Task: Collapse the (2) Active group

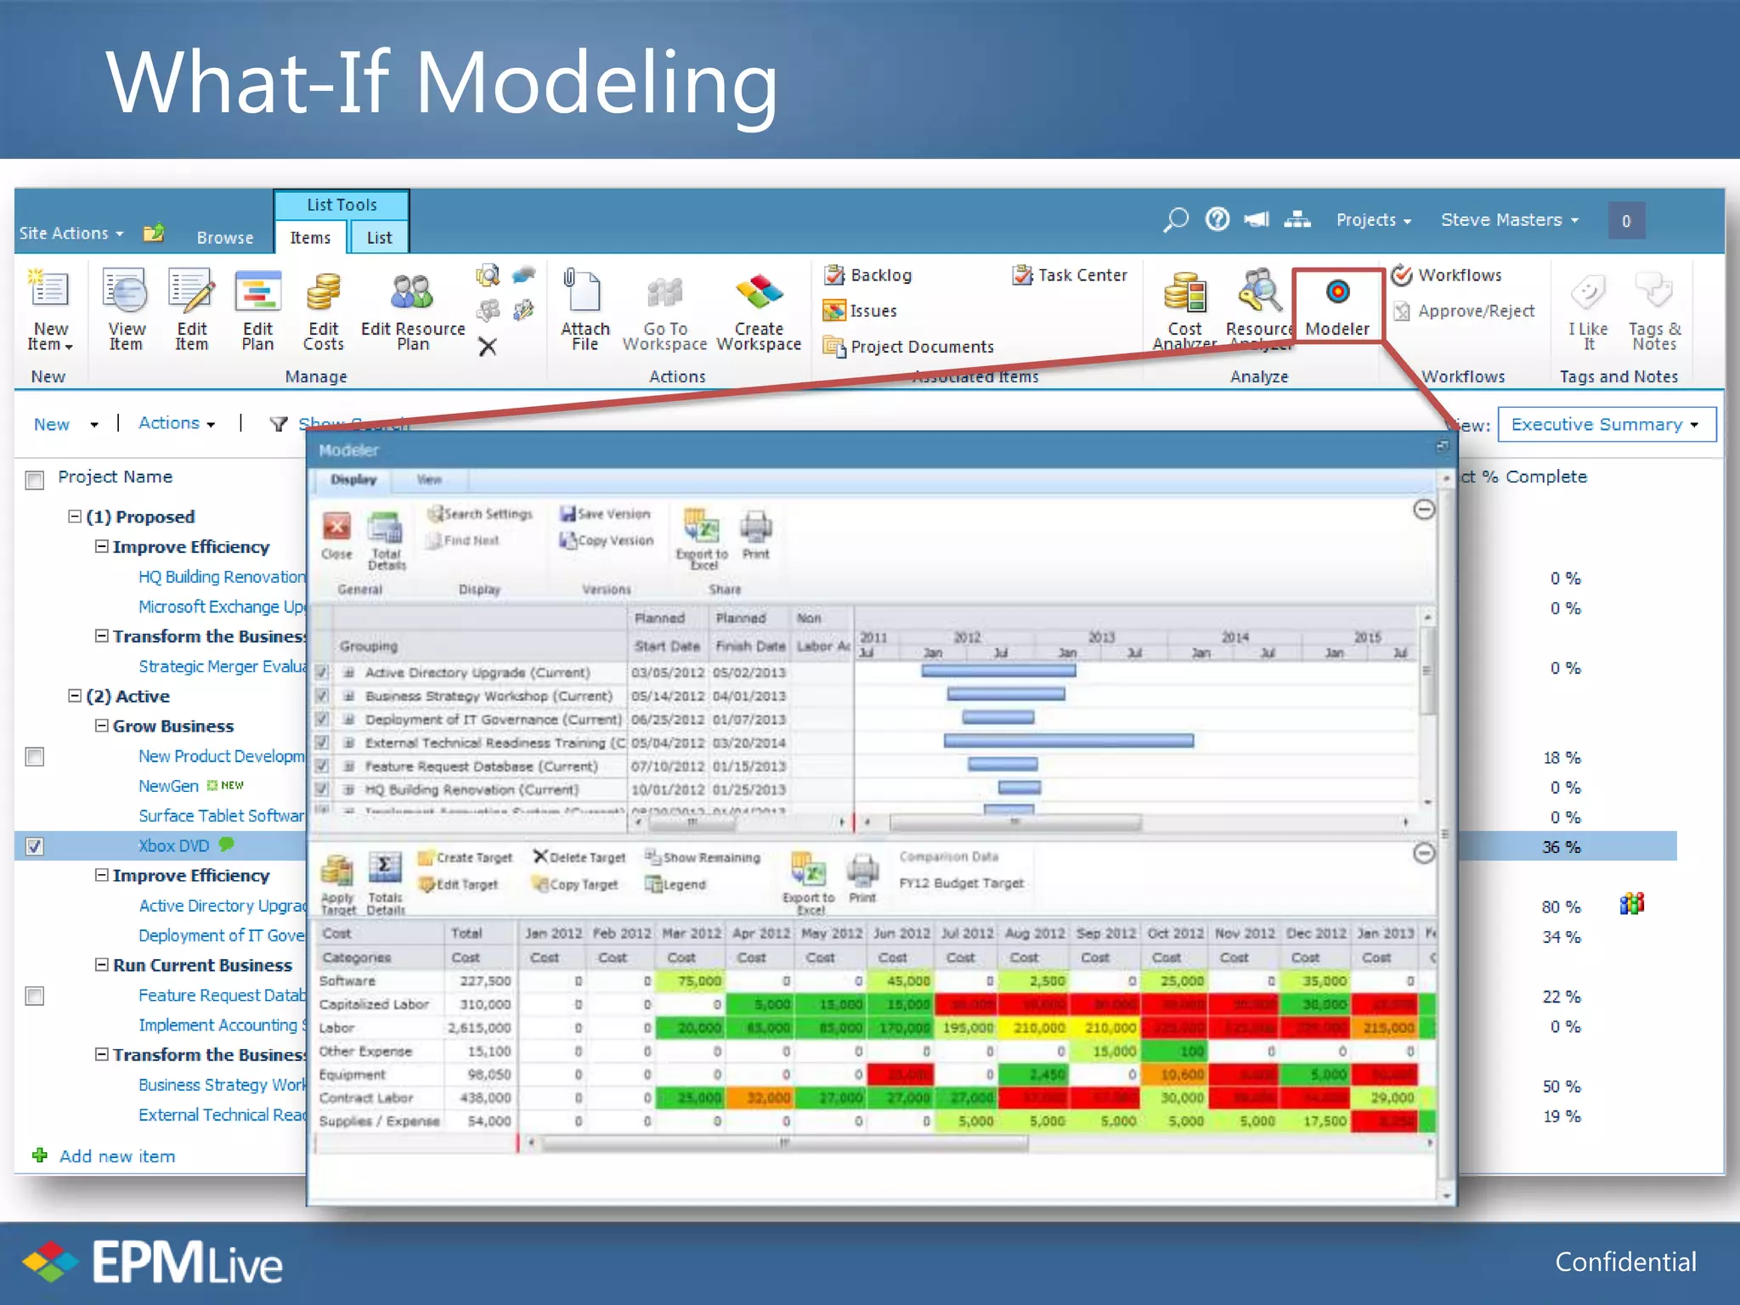Action: (75, 696)
